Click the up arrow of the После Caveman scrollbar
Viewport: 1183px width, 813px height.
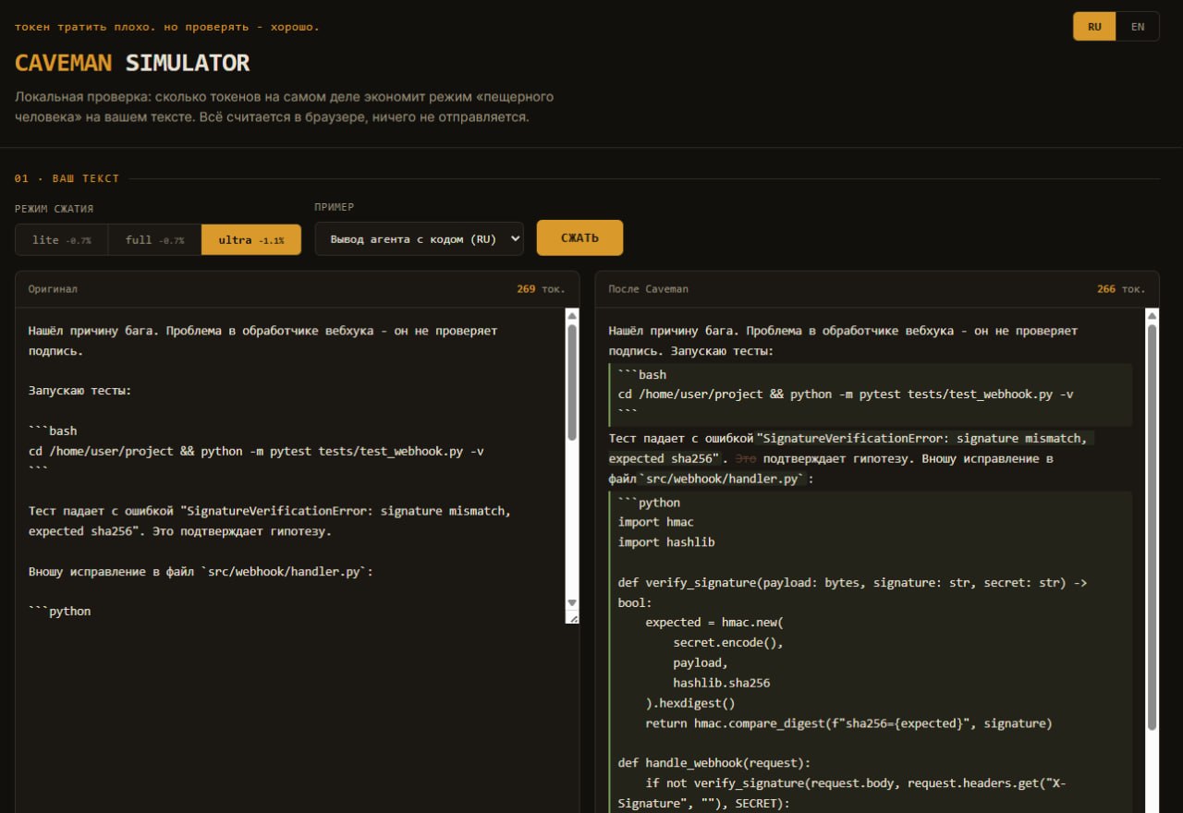[x=1152, y=316]
